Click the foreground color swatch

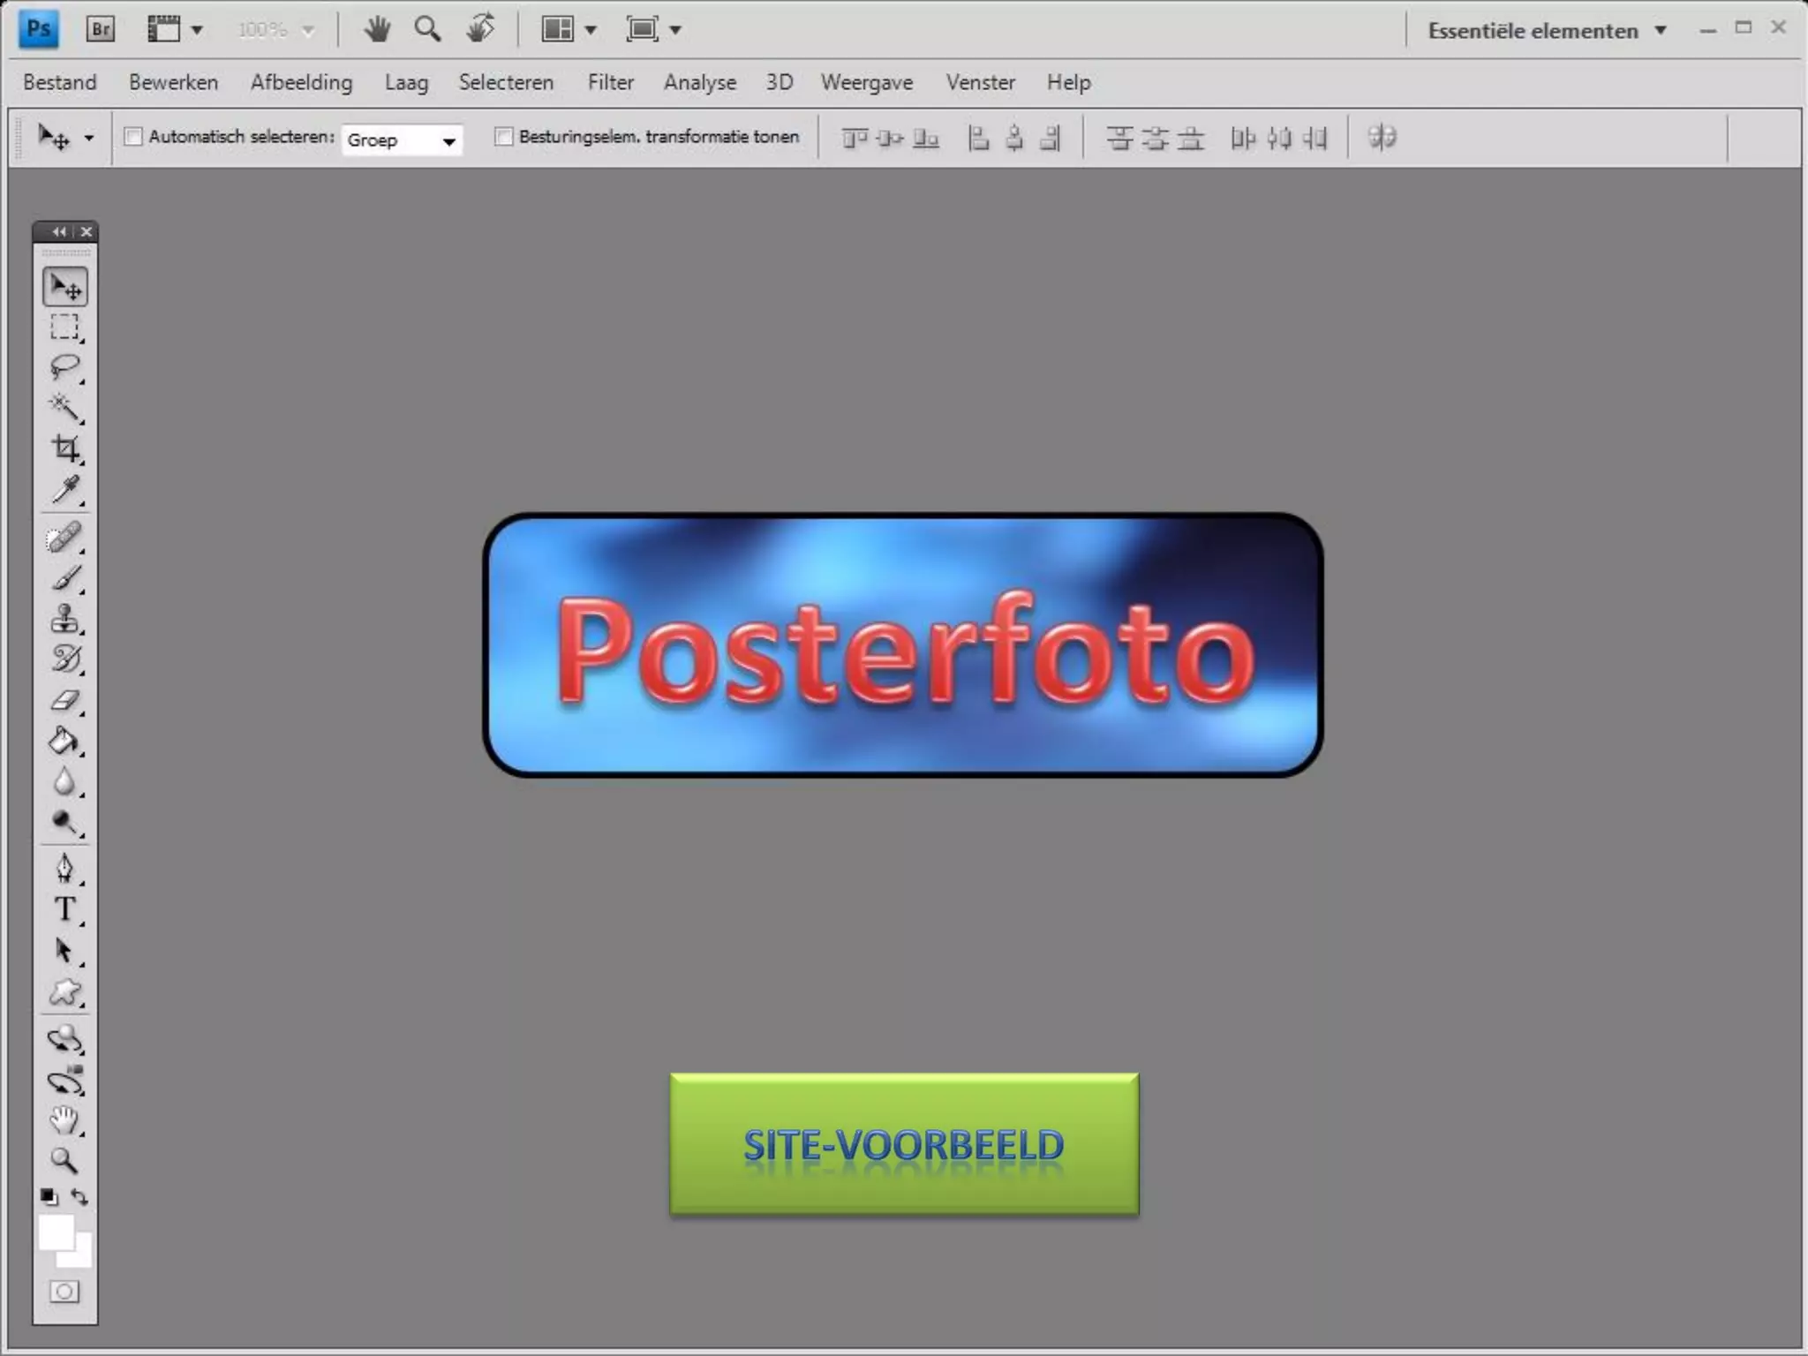(55, 1232)
